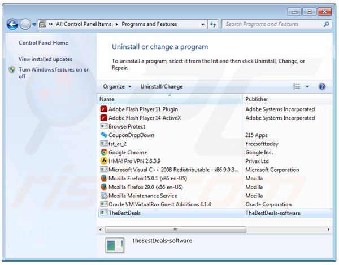
Task: Click the fst_ar_2 program icon
Action: pyautogui.click(x=104, y=143)
